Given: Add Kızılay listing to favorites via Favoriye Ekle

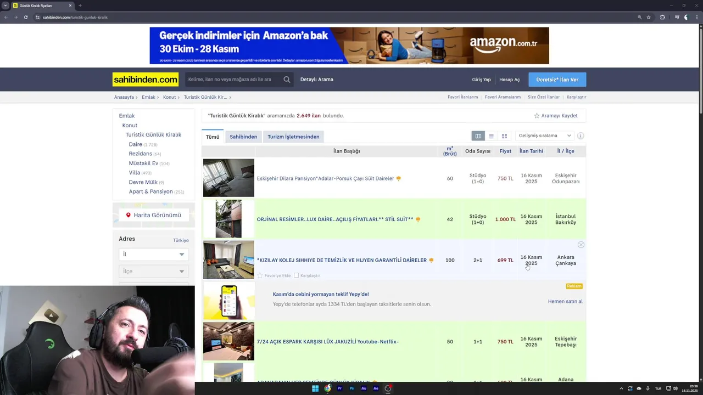Looking at the screenshot, I should [274, 275].
